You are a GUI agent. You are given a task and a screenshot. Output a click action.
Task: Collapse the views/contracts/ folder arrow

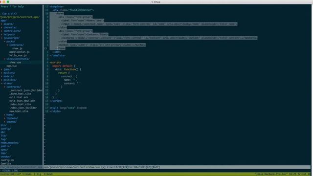pos(4,59)
